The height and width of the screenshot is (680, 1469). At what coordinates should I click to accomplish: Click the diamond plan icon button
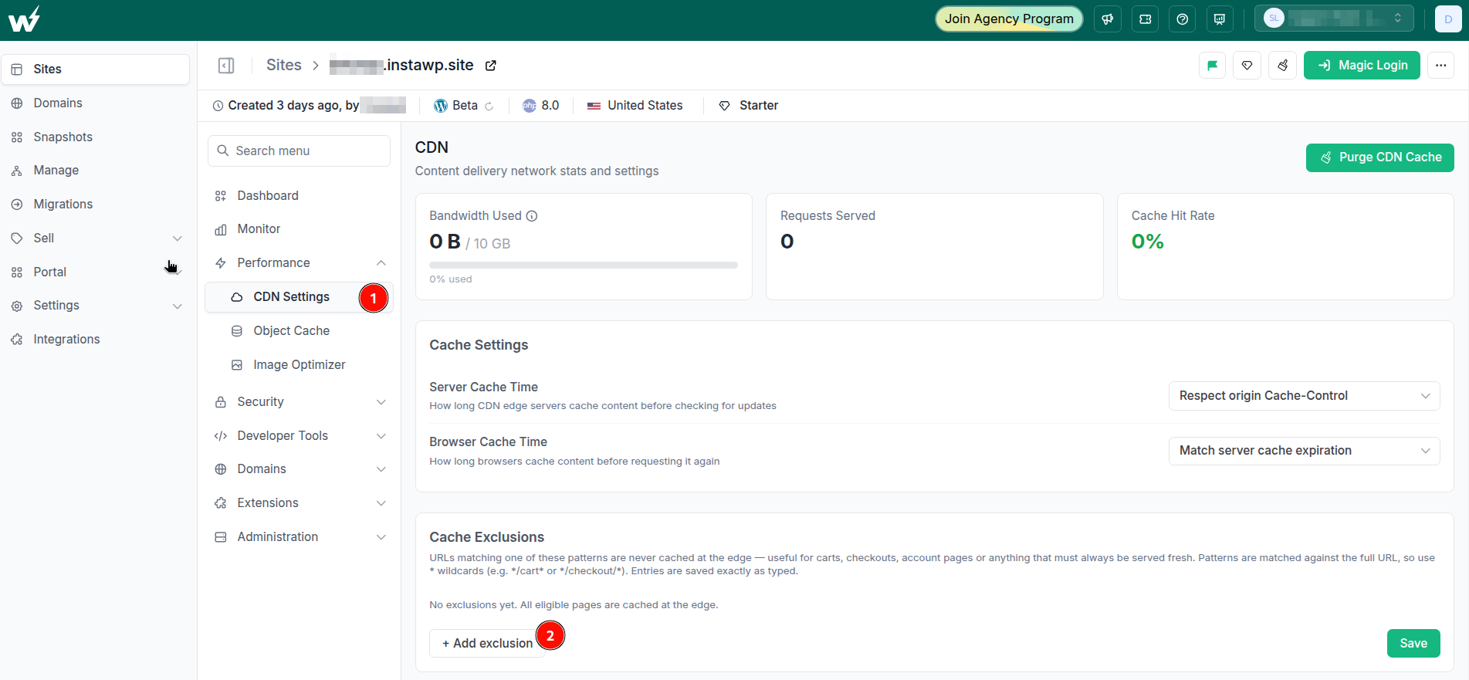pos(1247,66)
